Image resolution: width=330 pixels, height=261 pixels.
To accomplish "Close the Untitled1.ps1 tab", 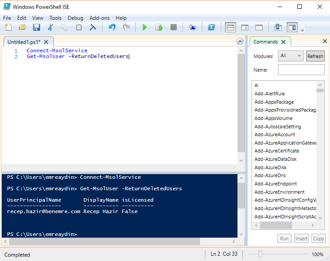I will coord(46,42).
